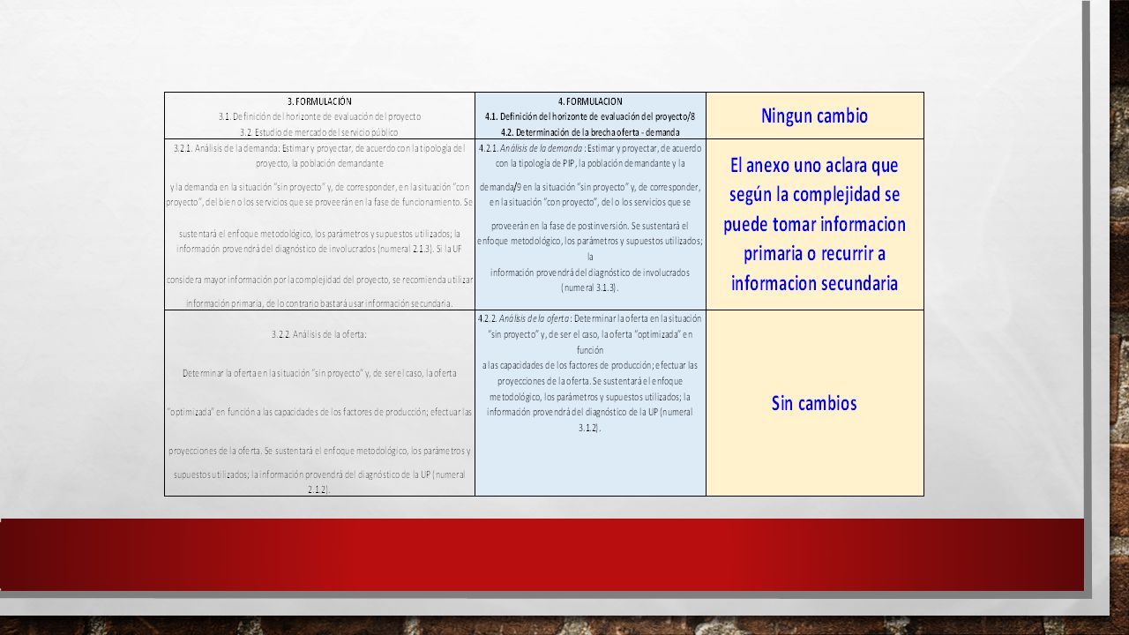Image resolution: width=1129 pixels, height=635 pixels.
Task: Click the 'Ningun cambio' cell
Action: click(x=814, y=116)
